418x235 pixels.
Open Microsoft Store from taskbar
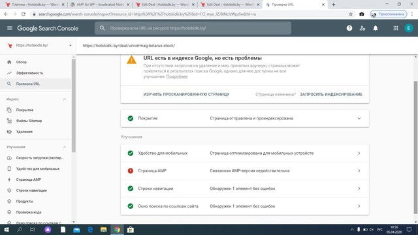click(x=131, y=229)
